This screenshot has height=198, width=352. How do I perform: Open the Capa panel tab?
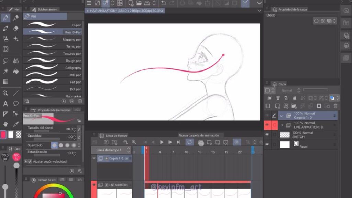[279, 84]
